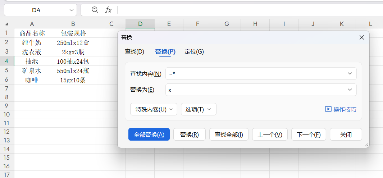
Task: Select column K header
Action: 342,24
